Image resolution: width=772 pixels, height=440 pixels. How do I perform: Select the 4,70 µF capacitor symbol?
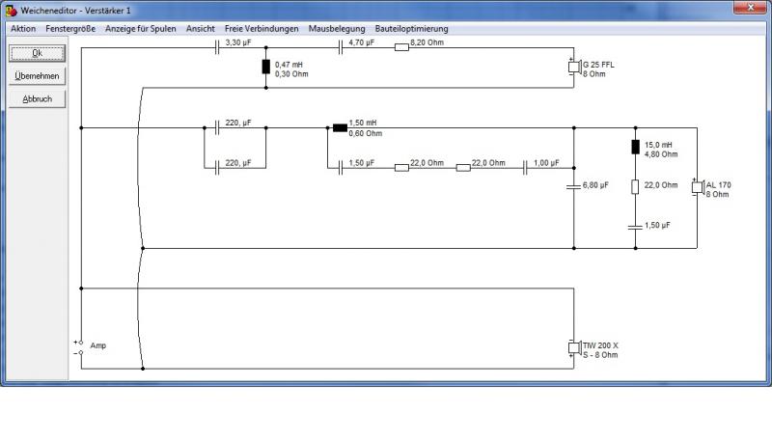pos(341,47)
